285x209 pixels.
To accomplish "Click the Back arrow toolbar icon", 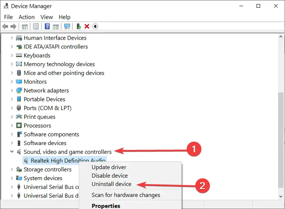I will pyautogui.click(x=5, y=26).
